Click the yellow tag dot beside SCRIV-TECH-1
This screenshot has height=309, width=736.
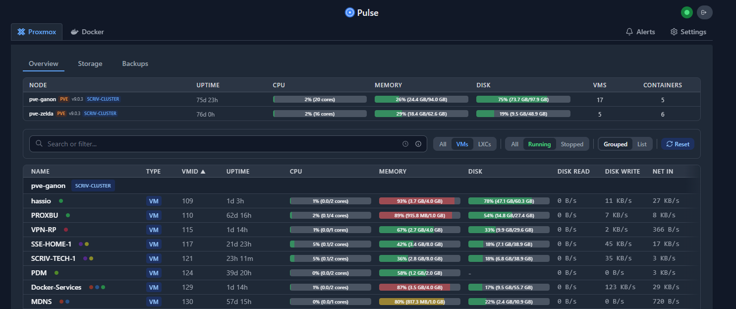91,258
